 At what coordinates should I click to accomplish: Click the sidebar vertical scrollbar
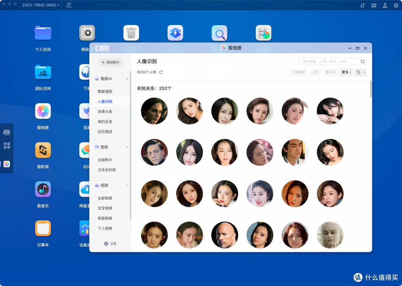point(131,145)
